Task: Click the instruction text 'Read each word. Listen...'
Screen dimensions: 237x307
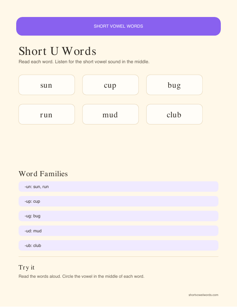Action: click(84, 62)
